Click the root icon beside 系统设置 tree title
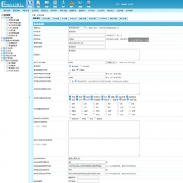 pos(2,15)
